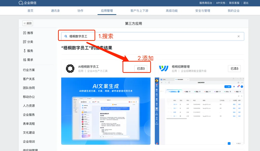
Task: Open the 服务商后台 link
Action: (x=206, y=3)
